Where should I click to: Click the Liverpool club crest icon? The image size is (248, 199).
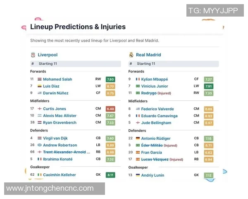(33, 55)
